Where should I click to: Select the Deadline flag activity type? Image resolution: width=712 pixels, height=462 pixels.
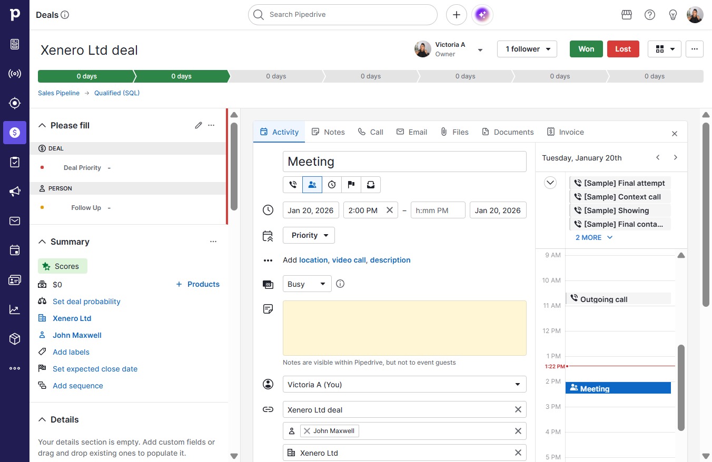351,185
